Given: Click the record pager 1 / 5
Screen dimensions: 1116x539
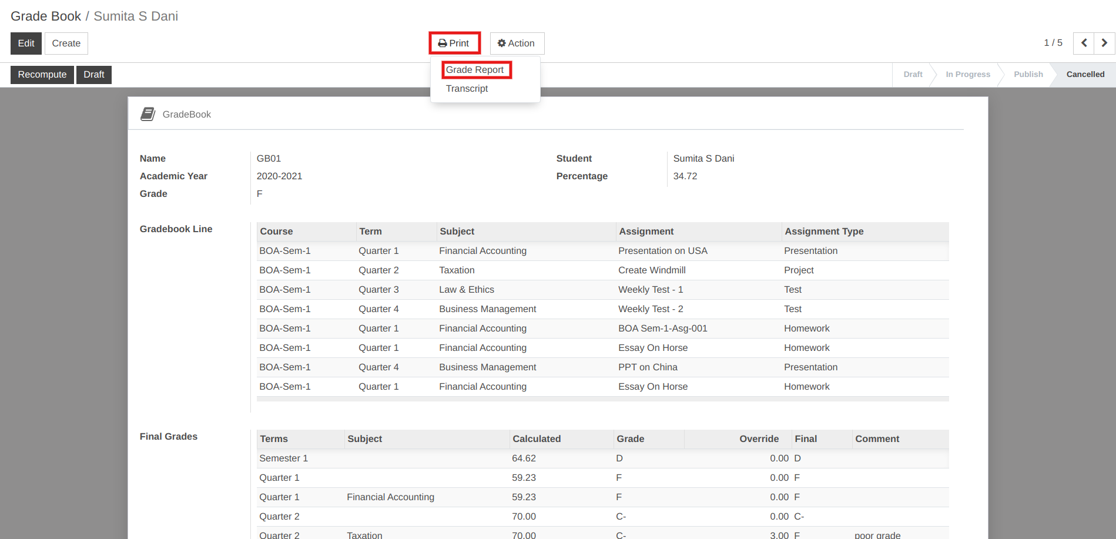Looking at the screenshot, I should 1053,43.
